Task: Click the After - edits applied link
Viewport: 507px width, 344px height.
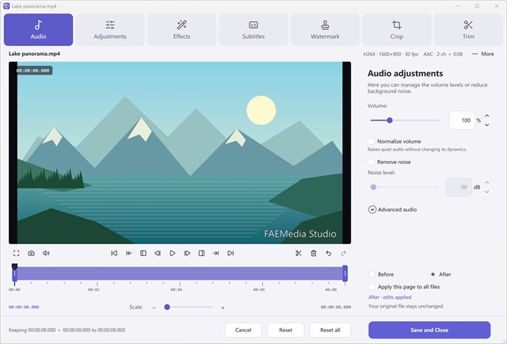Action: pos(390,297)
